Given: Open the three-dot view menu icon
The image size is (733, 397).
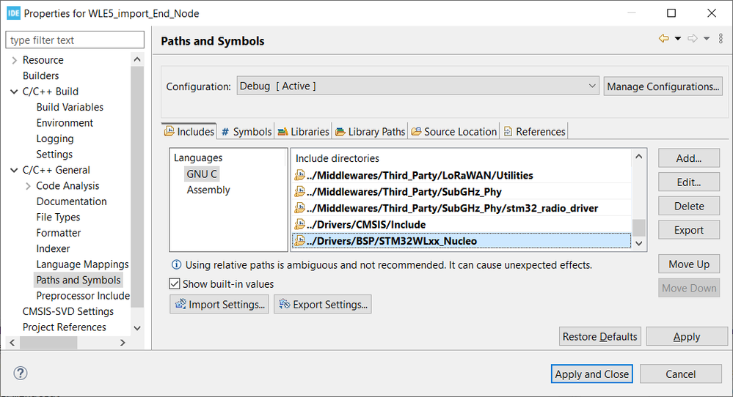Looking at the screenshot, I should [721, 39].
